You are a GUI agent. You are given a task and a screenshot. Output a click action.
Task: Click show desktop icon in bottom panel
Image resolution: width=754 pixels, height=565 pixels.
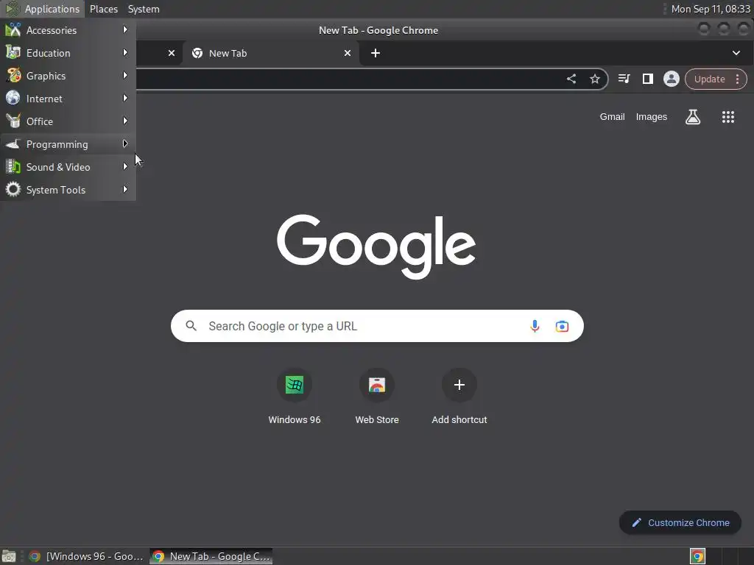pyautogui.click(x=9, y=556)
